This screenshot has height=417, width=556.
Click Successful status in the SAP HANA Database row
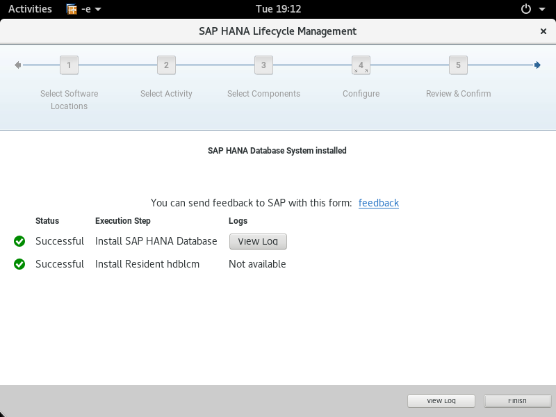pos(60,241)
